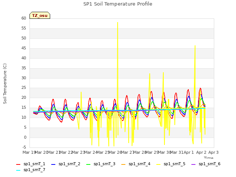This screenshot has width=236, height=177.
Task: Toggle the sp1_smT_6 legend entry
Action: tap(206, 164)
